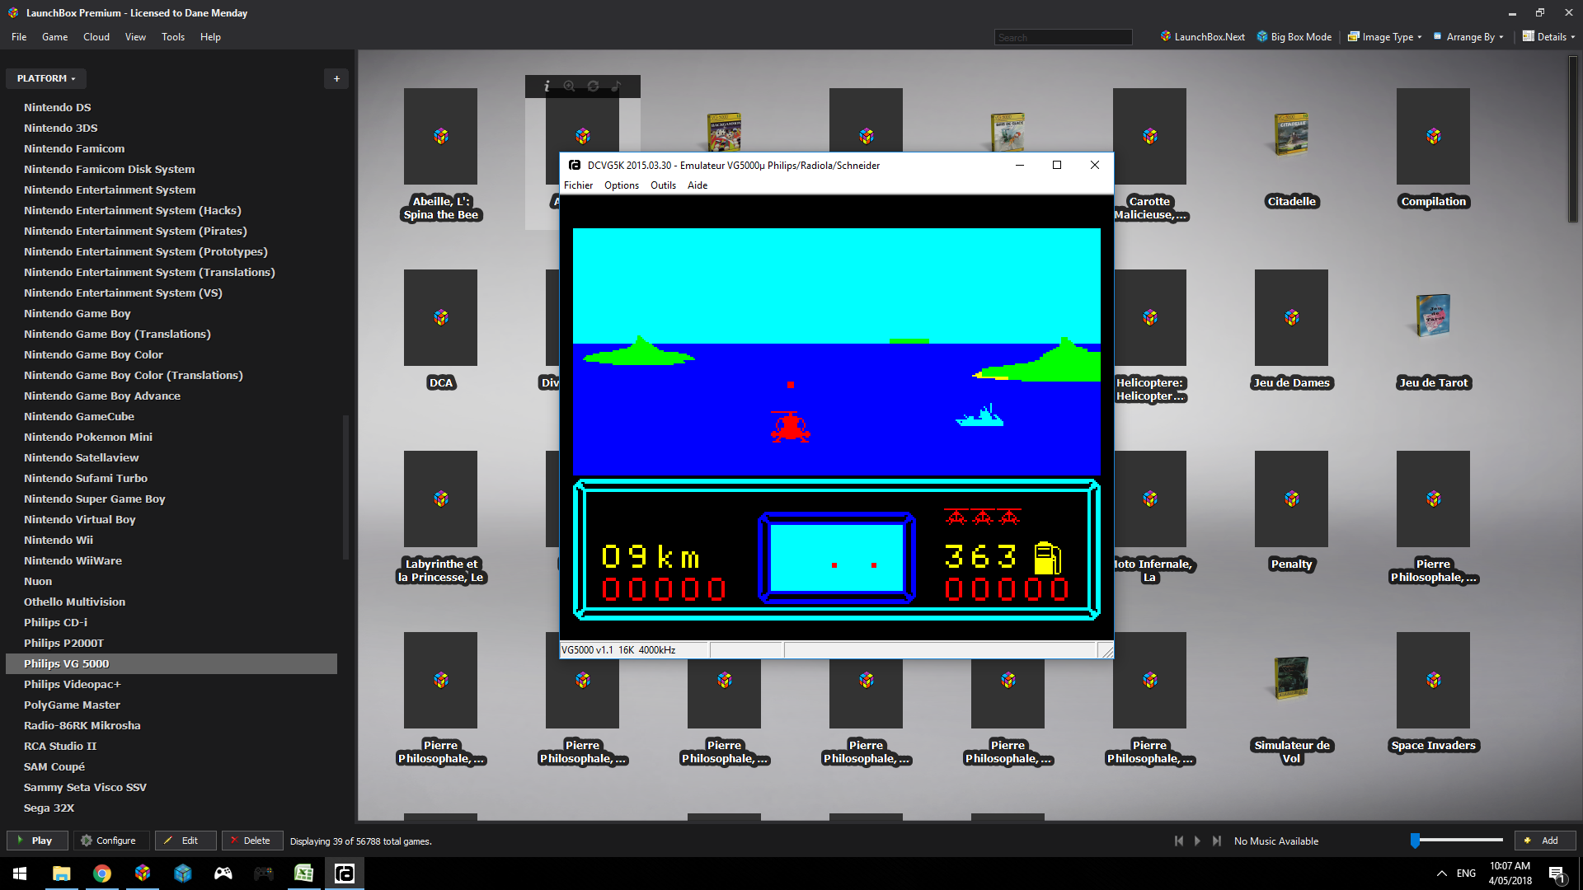This screenshot has height=890, width=1583.
Task: Select the Carotte Malicieuse game tile
Action: 1149,136
